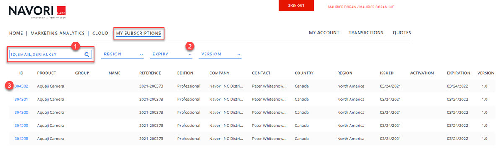Open subscription ID 304302
This screenshot has width=504, height=165.
[21, 86]
